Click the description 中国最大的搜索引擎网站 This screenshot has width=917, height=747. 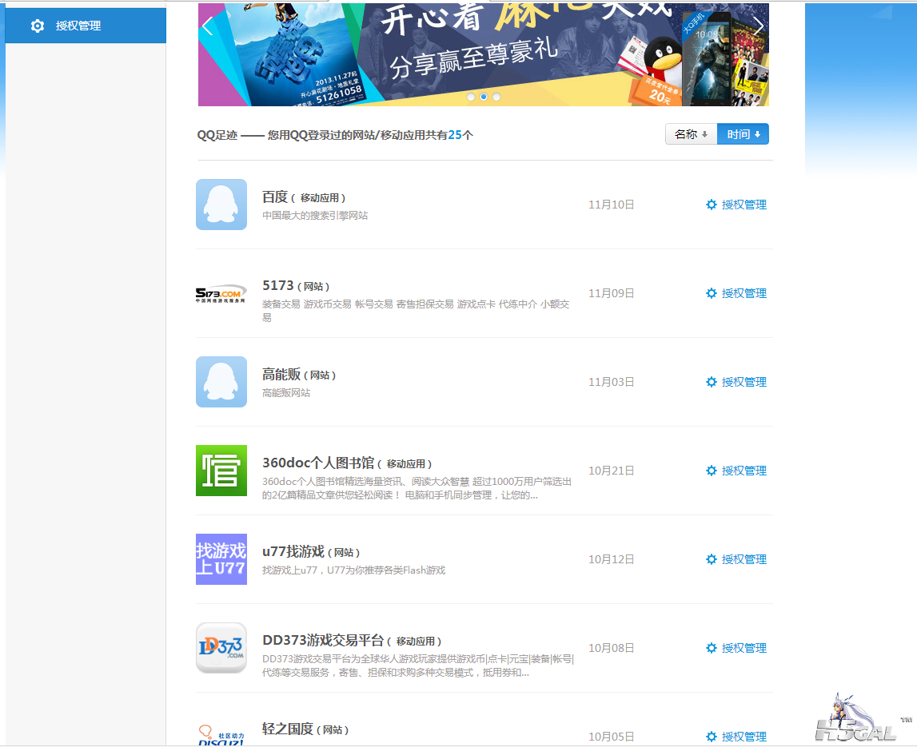pyautogui.click(x=315, y=216)
